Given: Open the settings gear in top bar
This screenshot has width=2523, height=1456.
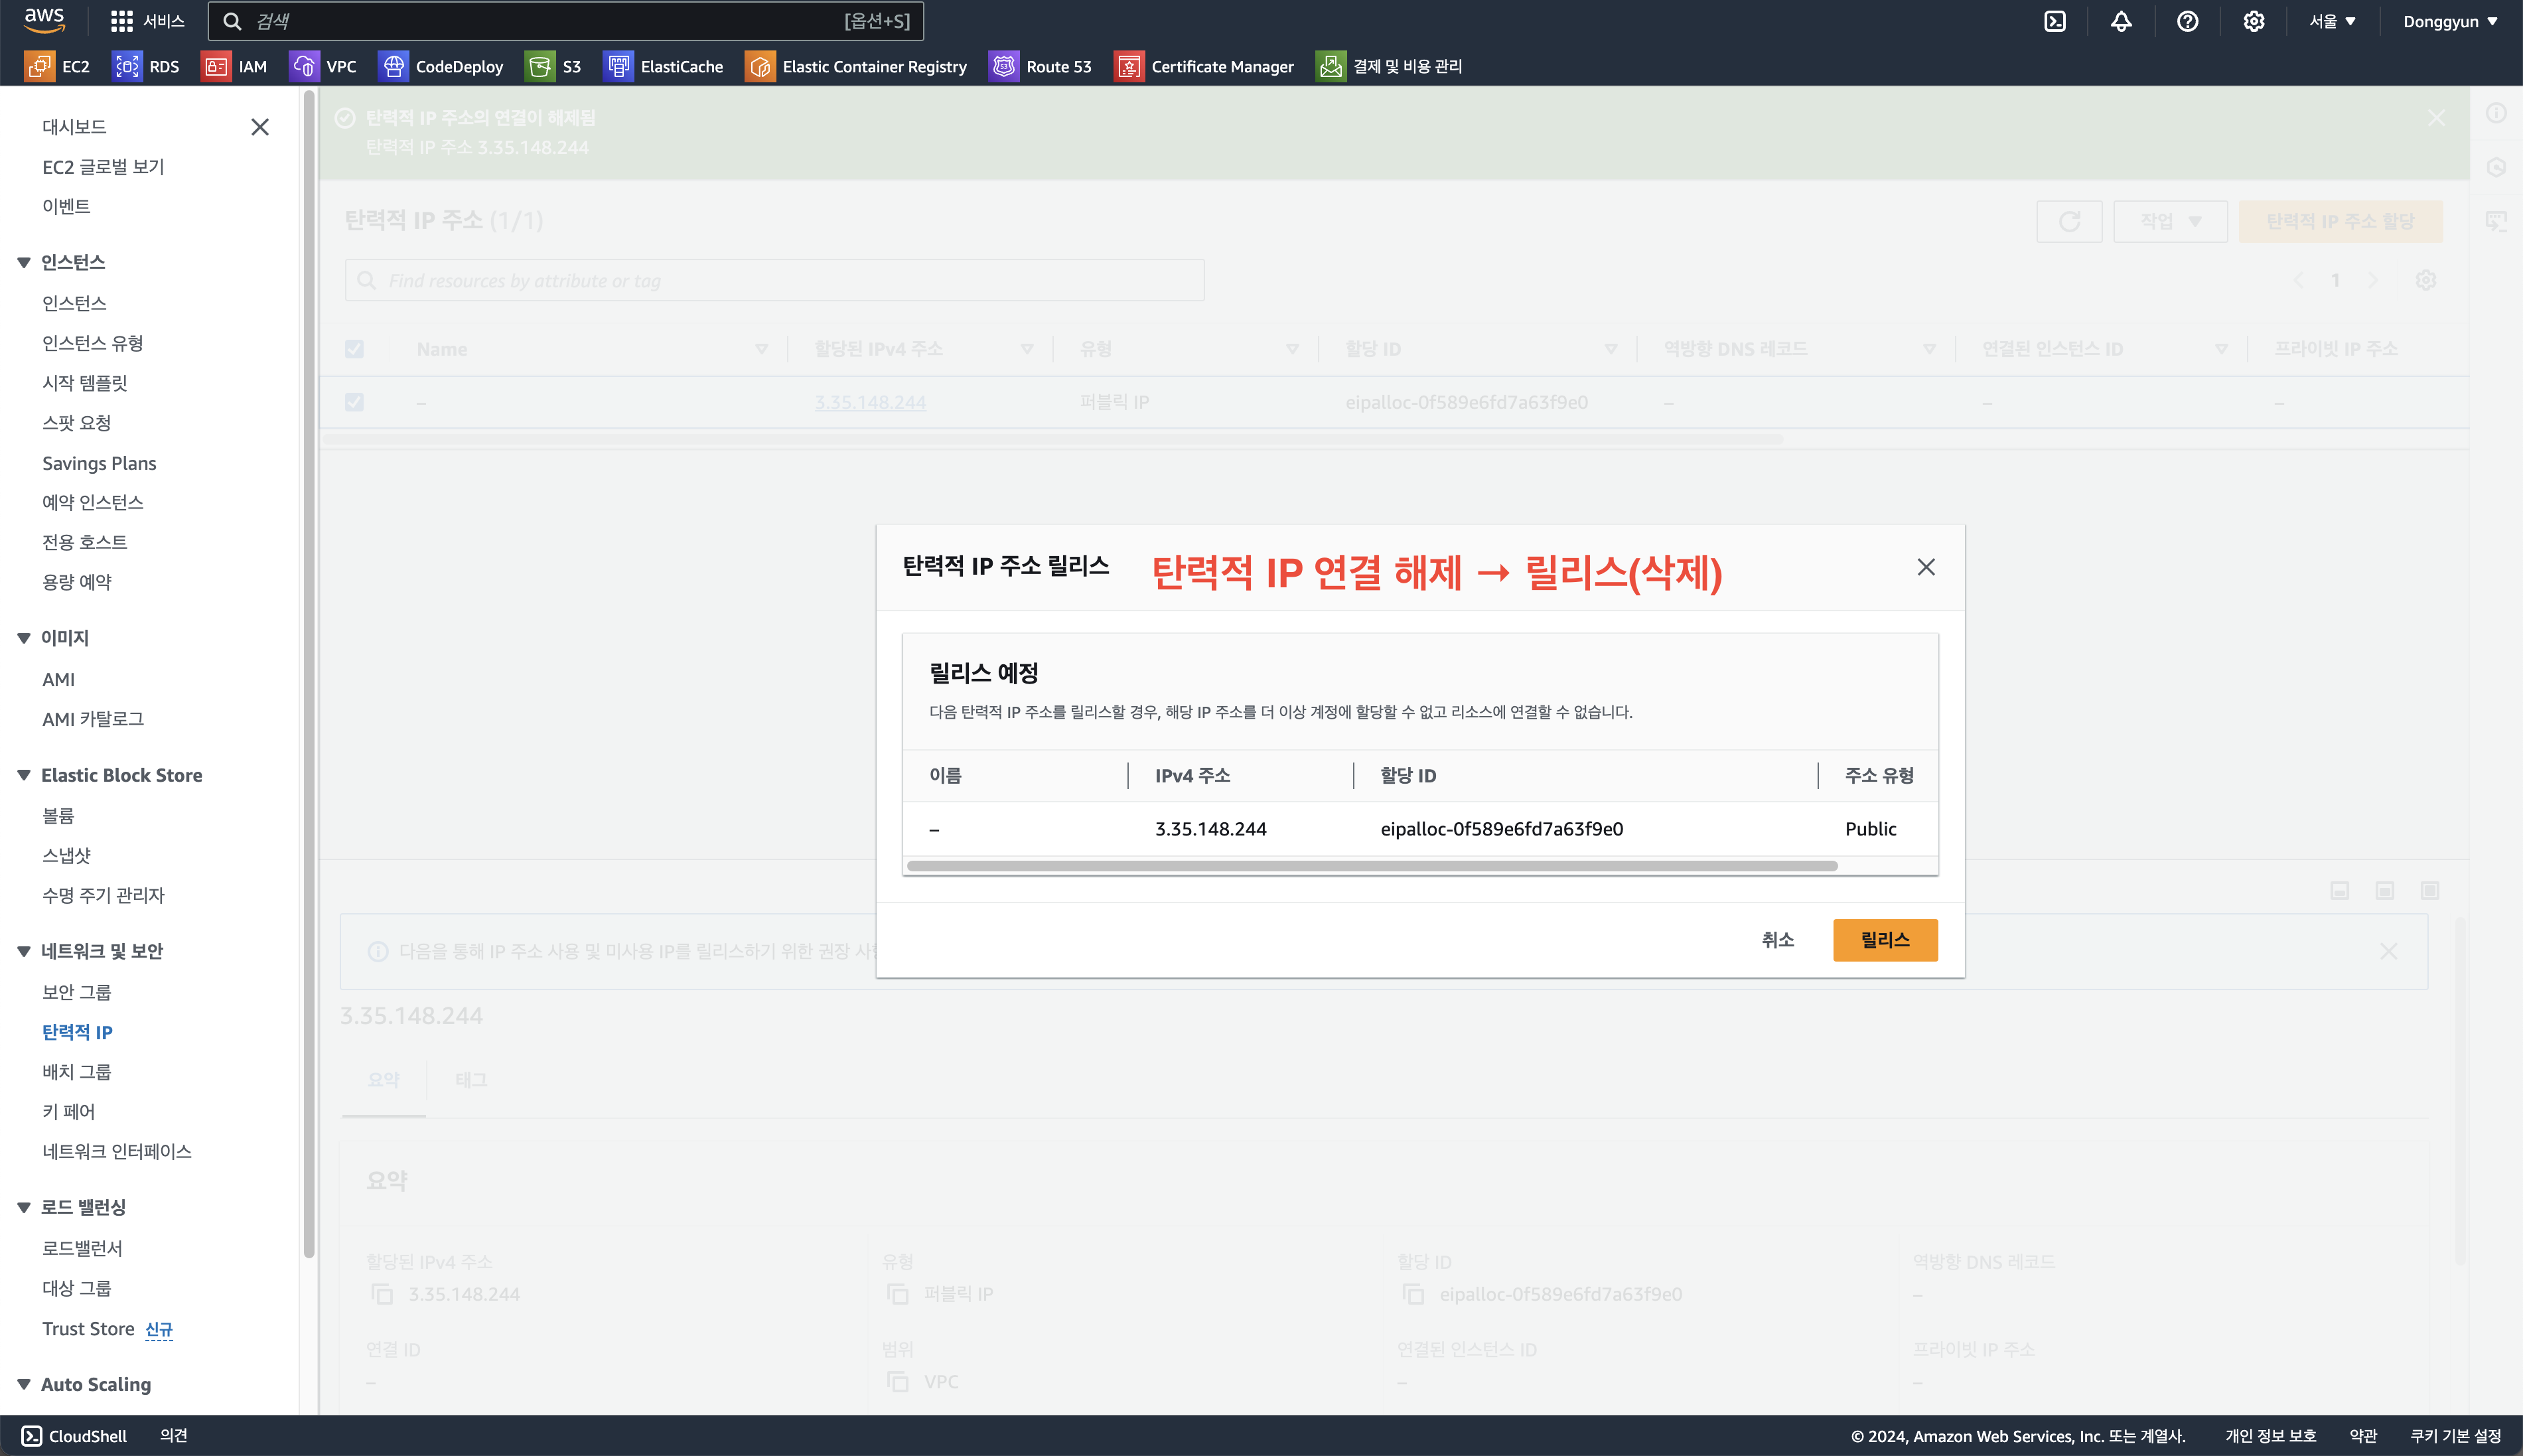Looking at the screenshot, I should tap(2253, 21).
